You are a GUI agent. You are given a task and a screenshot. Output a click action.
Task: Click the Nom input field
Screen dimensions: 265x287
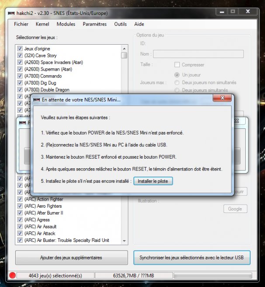198,54
